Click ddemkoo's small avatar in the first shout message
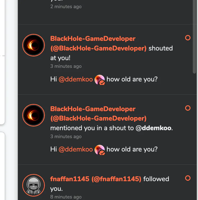This screenshot has height=200, width=198. (100, 79)
